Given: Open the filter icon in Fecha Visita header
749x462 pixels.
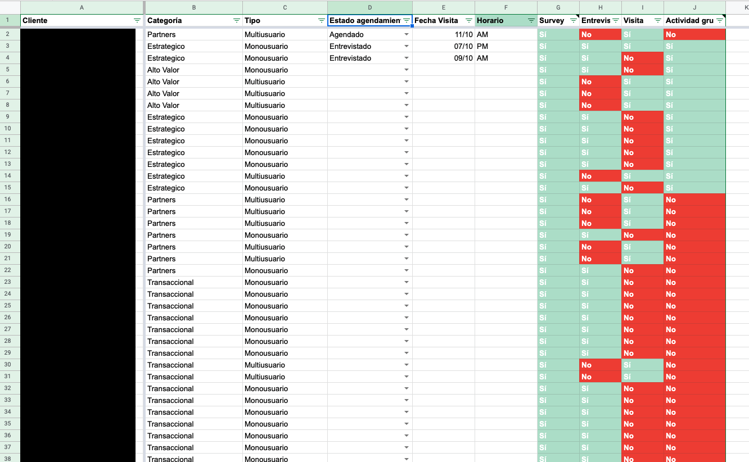Looking at the screenshot, I should point(469,20).
